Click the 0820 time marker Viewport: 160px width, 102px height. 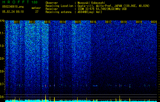click(x=154, y=22)
